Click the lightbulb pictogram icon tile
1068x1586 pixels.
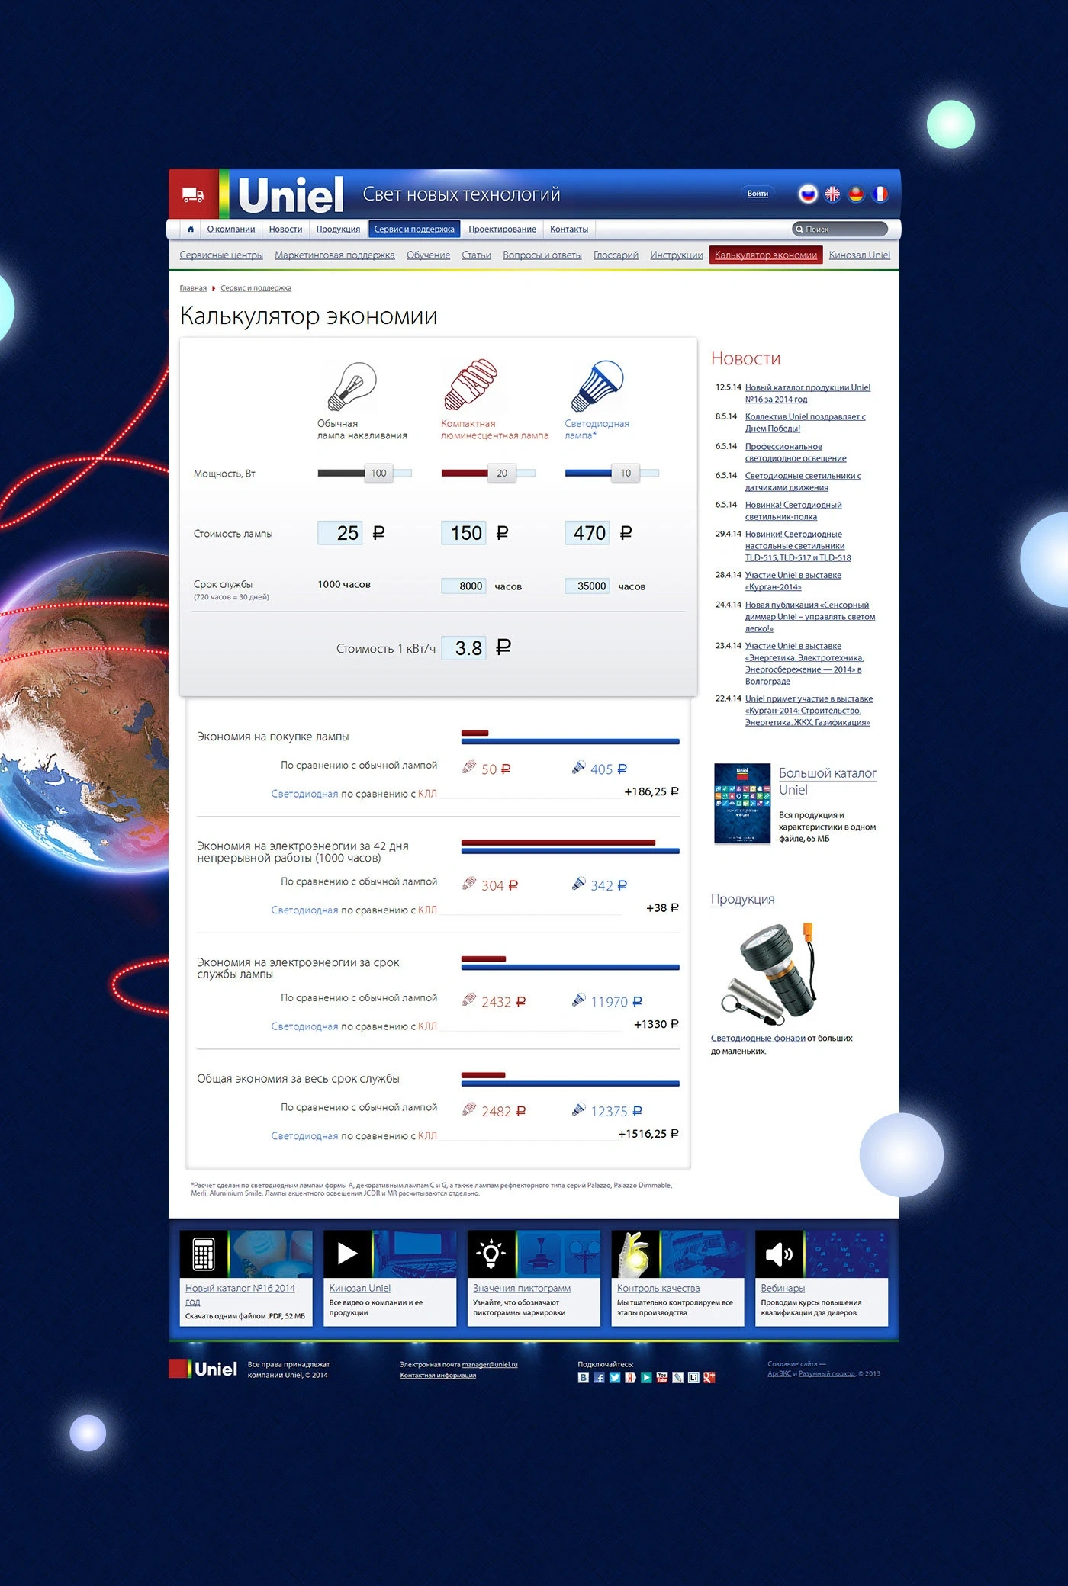(x=491, y=1254)
